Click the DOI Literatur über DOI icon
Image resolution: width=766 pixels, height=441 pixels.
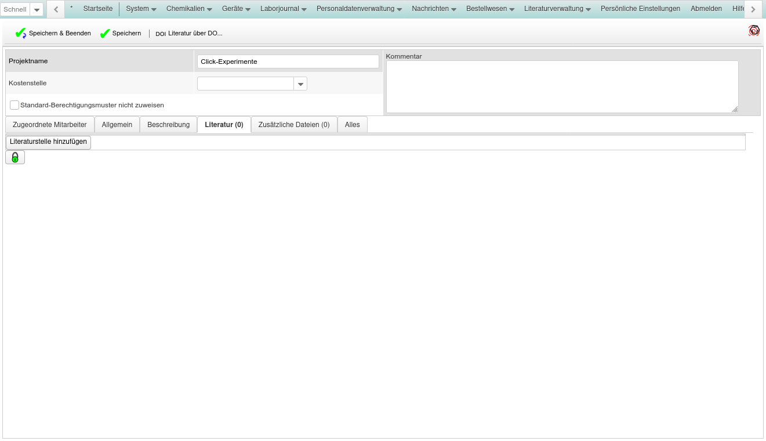[x=161, y=34]
